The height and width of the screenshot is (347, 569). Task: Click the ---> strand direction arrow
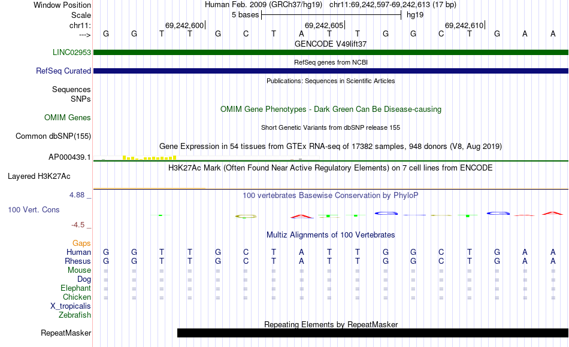[85, 35]
